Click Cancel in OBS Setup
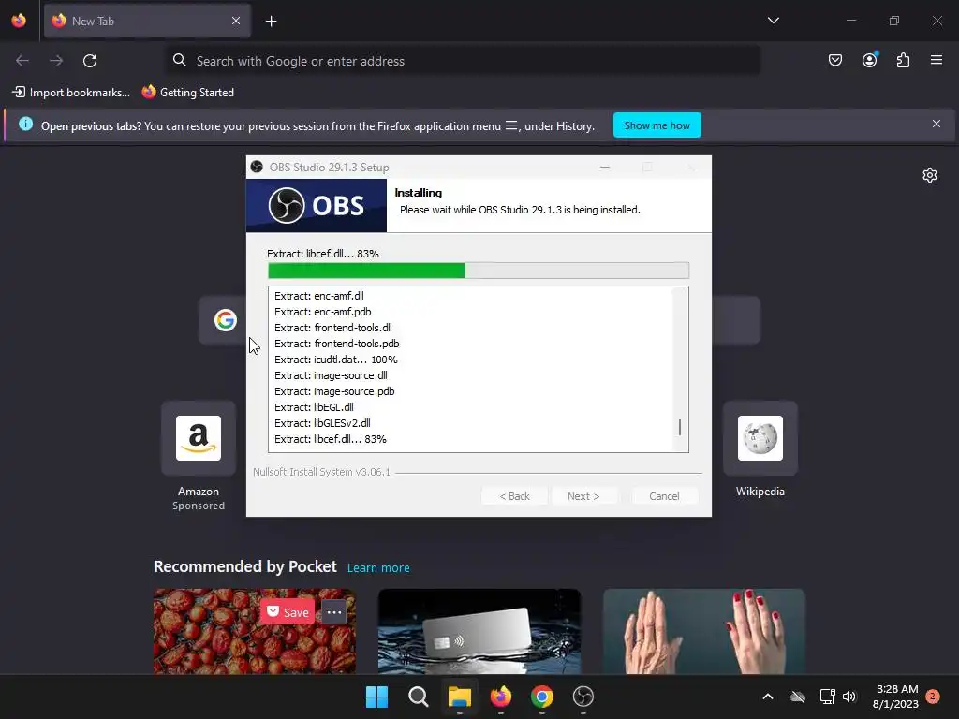This screenshot has height=719, width=959. coord(664,496)
